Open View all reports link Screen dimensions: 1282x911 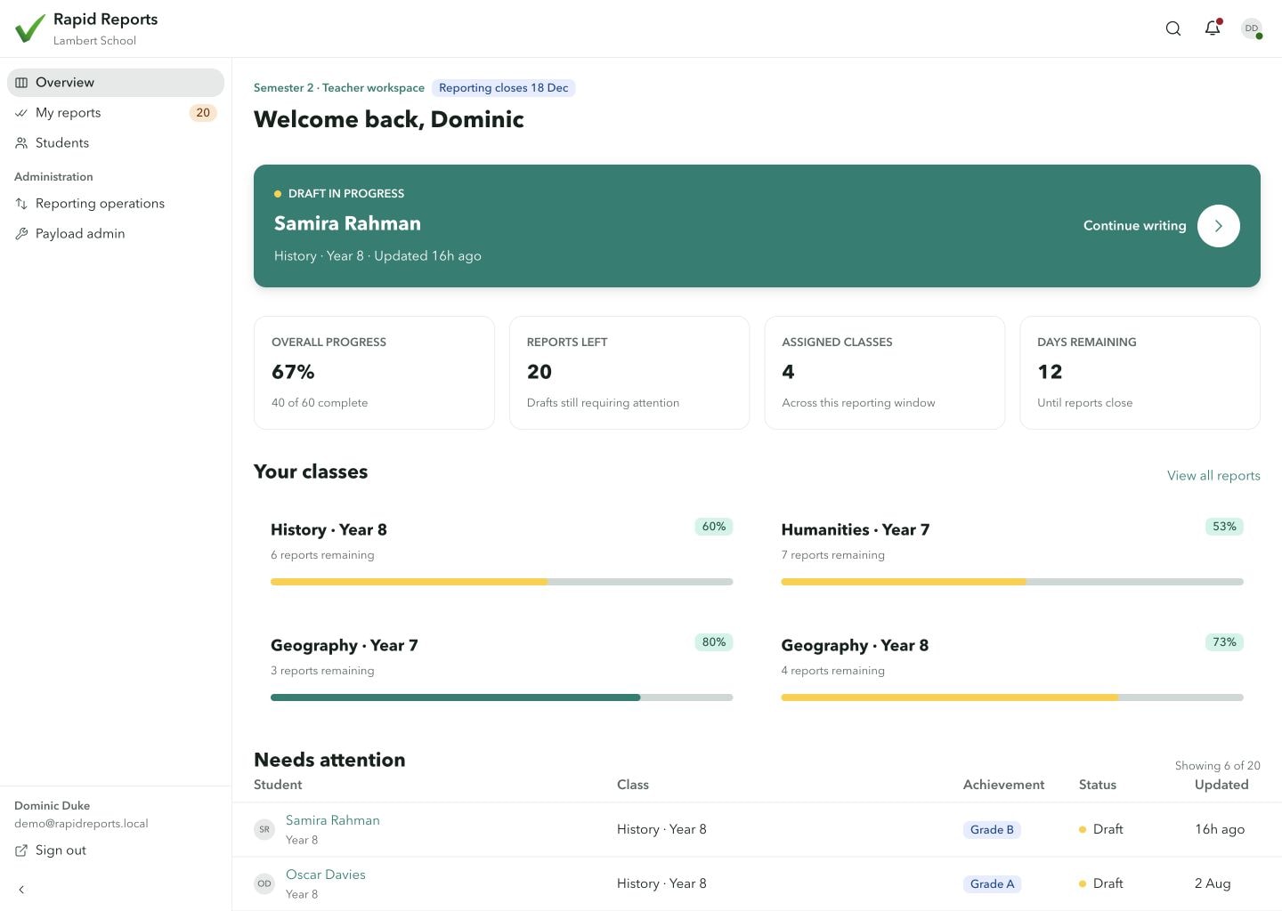coord(1213,476)
